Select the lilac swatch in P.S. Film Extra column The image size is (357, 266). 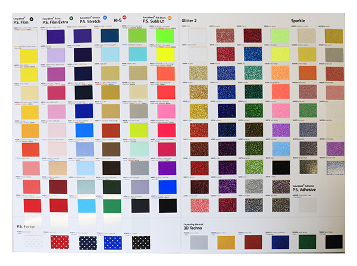click(56, 55)
